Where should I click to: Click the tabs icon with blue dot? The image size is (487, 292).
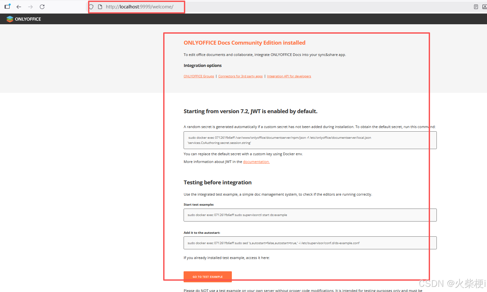tap(7, 6)
